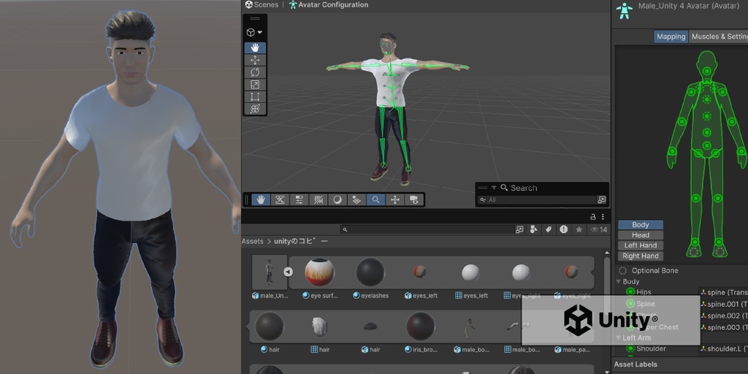
Task: Open search window icon in scene Search overlay
Action: click(x=602, y=200)
